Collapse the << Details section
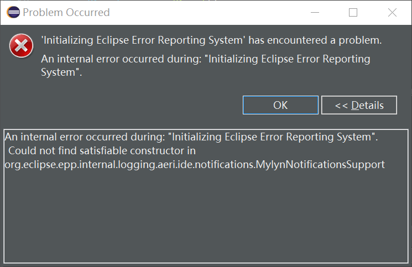This screenshot has width=412, height=267. coord(359,105)
